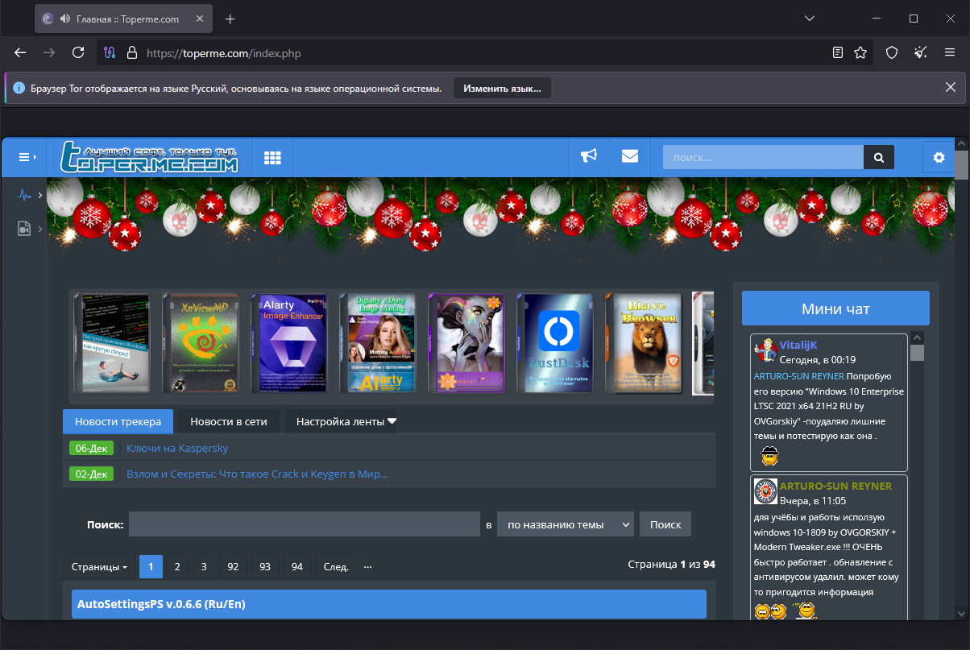Bookmark this page with star icon
970x650 pixels.
click(860, 52)
